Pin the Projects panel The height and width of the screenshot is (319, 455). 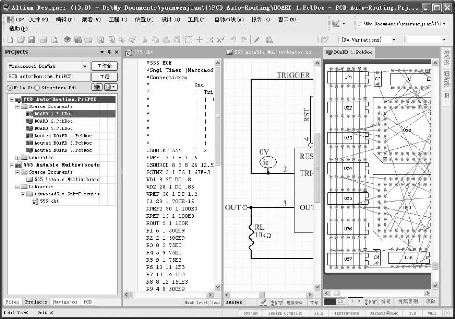(x=110, y=52)
